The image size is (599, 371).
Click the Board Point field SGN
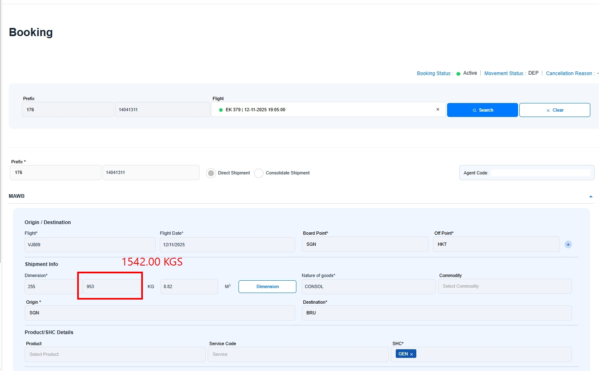[x=365, y=245]
